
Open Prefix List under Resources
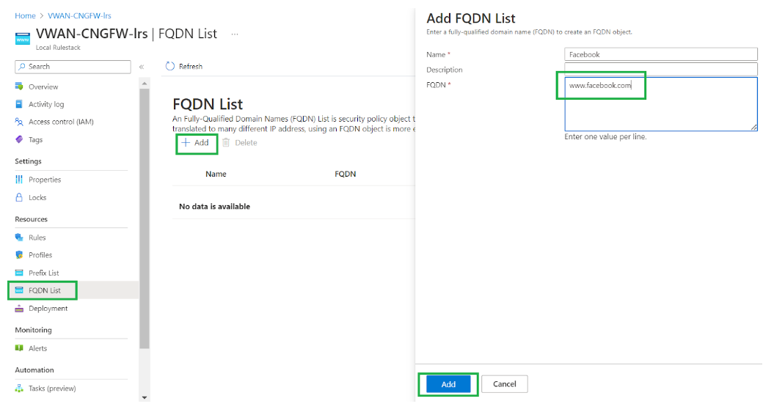click(x=43, y=273)
